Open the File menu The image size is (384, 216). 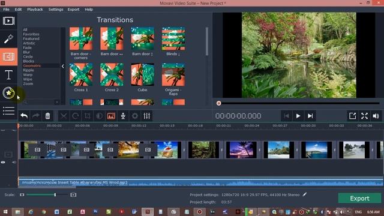click(6, 10)
